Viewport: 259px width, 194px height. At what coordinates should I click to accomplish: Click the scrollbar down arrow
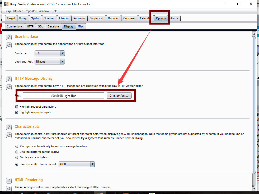(x=254, y=189)
